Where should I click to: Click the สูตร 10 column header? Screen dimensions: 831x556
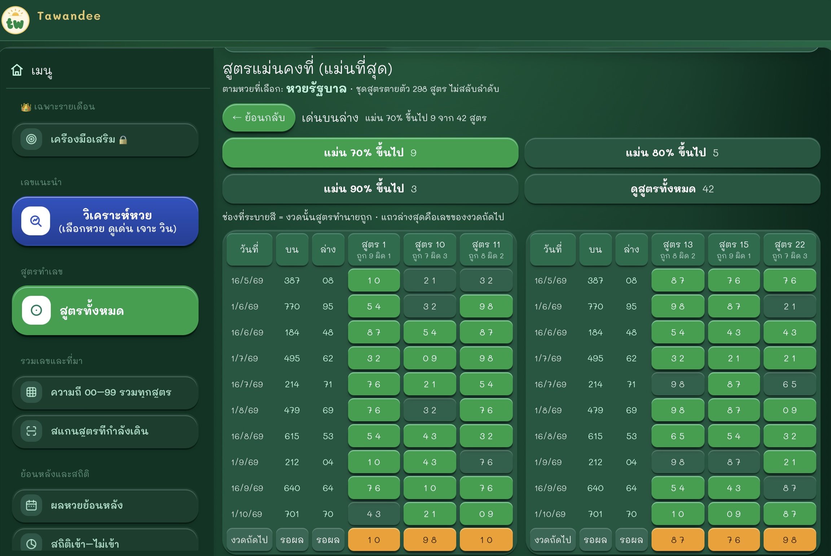click(430, 249)
